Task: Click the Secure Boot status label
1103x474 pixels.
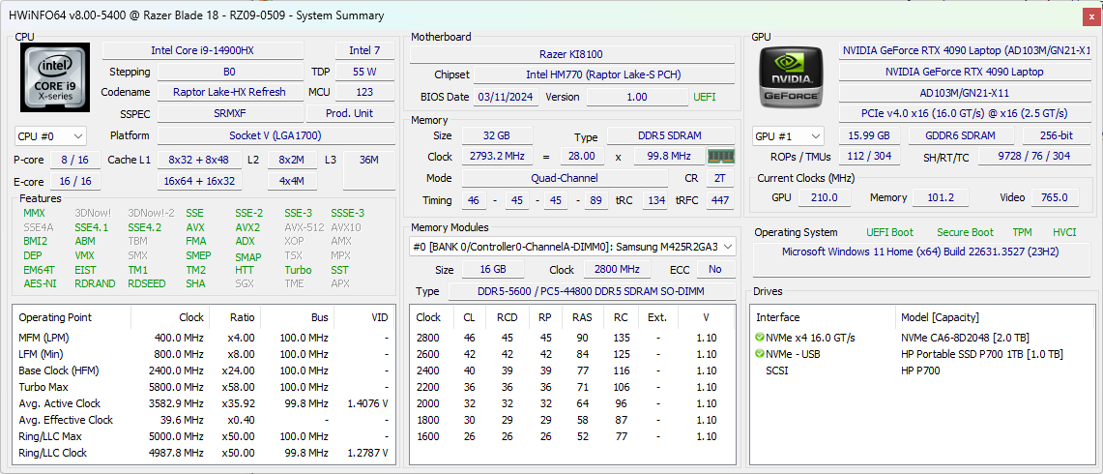Action: point(964,232)
